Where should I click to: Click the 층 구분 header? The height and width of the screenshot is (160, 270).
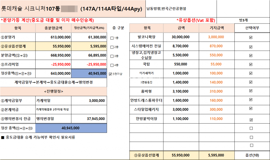[118, 28]
